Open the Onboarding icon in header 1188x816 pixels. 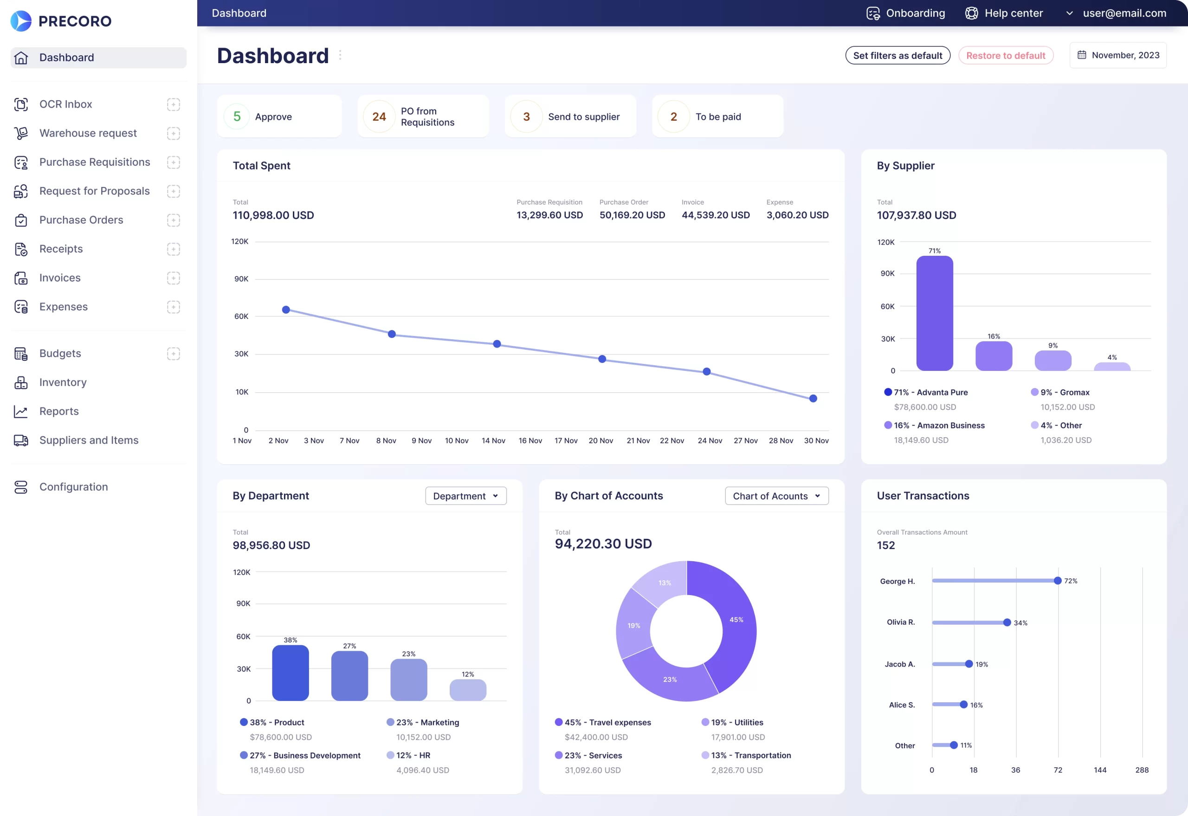(873, 13)
